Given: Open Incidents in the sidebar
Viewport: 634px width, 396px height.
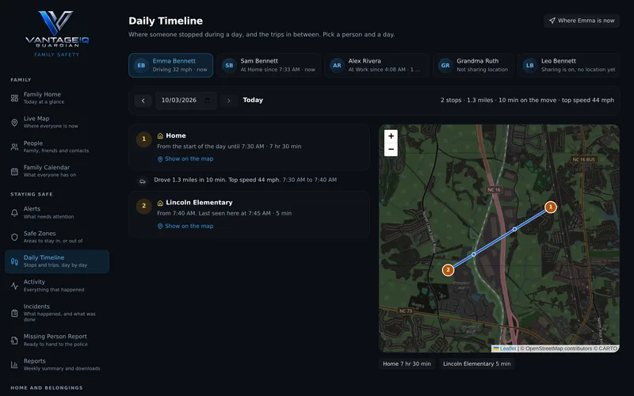Looking at the screenshot, I should tap(57, 313).
